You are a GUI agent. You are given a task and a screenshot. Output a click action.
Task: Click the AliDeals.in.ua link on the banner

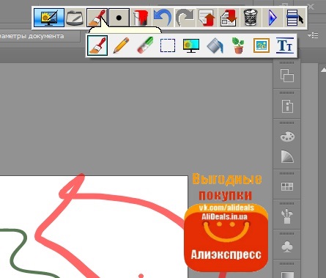point(224,216)
